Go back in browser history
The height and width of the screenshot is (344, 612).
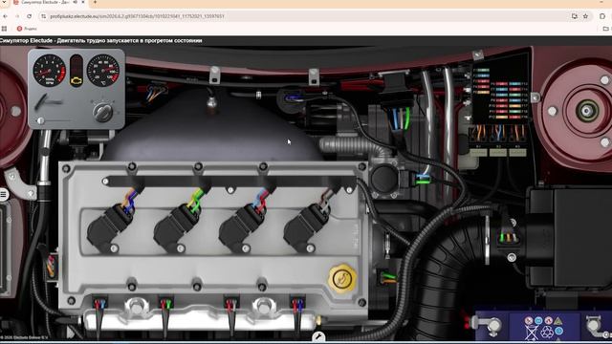5,16
